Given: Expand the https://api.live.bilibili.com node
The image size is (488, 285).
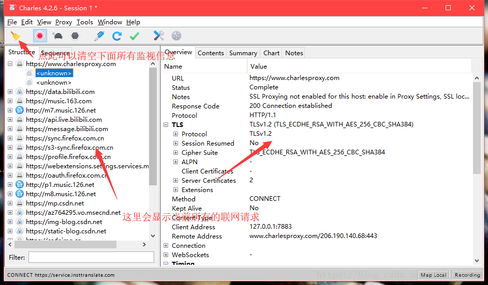Looking at the screenshot, I should 10,120.
